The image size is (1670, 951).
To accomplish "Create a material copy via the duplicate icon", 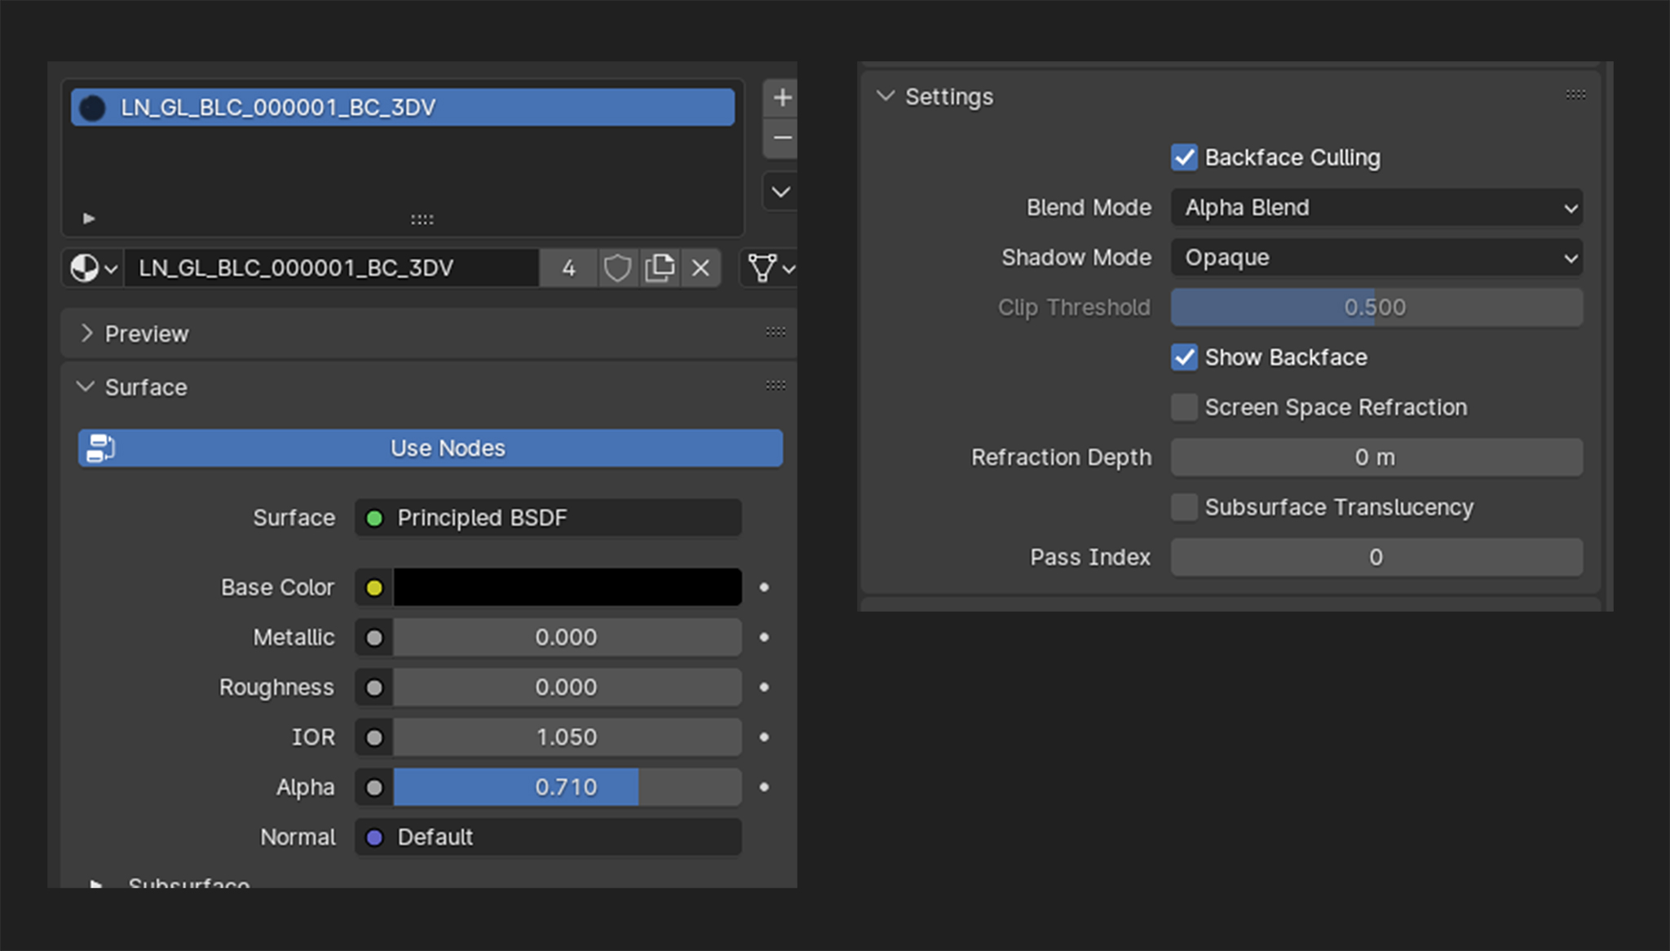I will point(660,268).
